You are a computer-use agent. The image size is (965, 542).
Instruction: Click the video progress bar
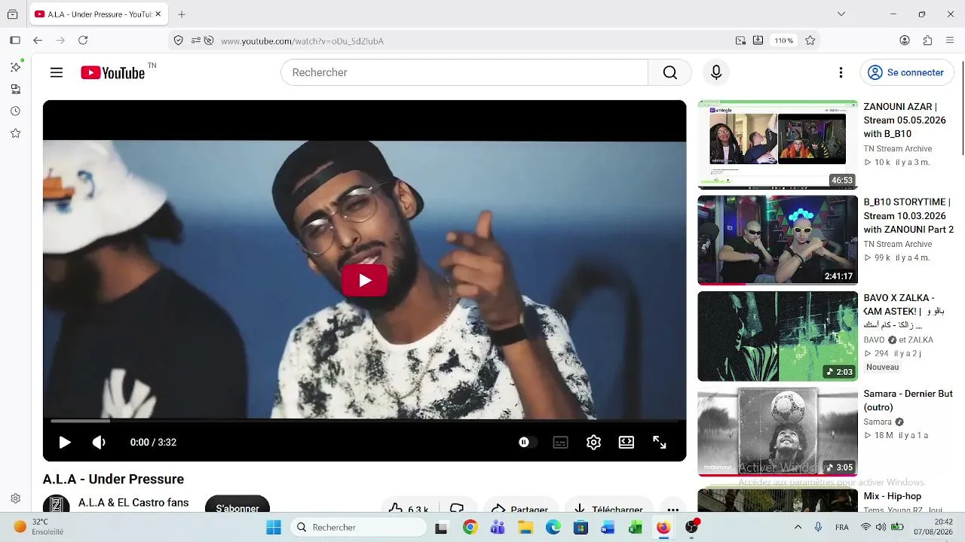pyautogui.click(x=365, y=421)
